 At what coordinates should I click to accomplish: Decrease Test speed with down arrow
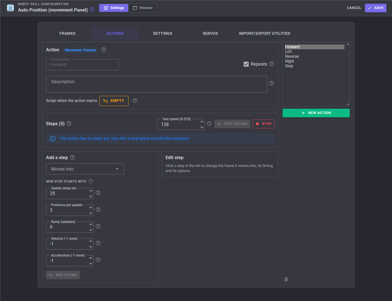click(202, 127)
